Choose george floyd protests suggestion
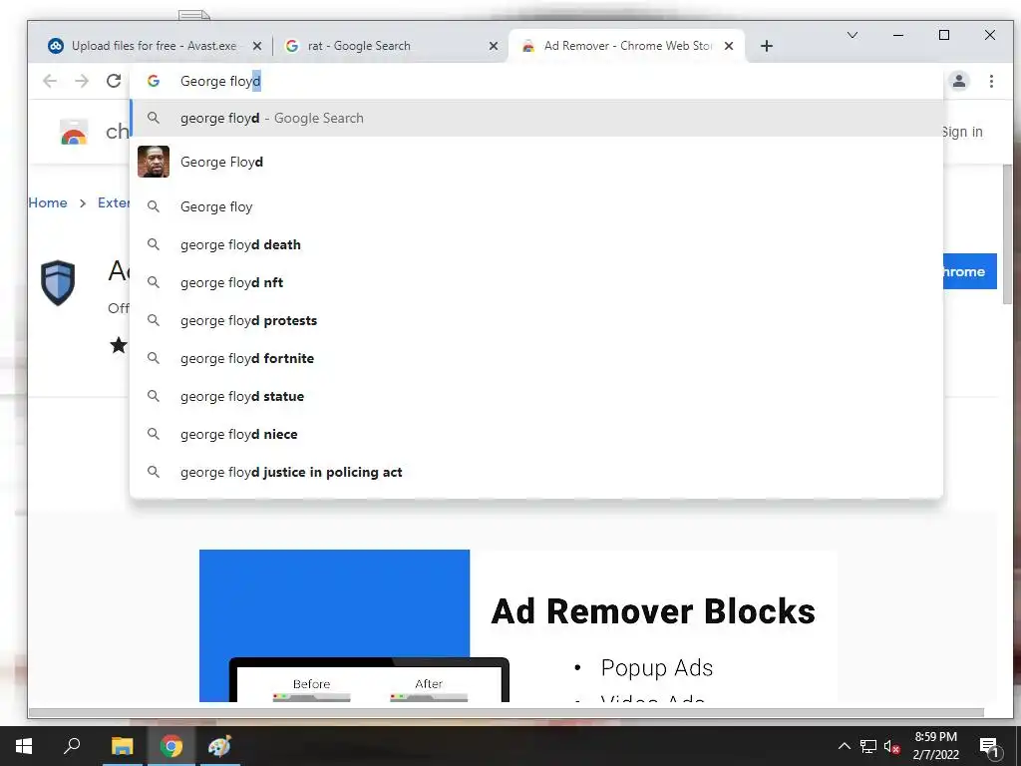Viewport: 1021px width, 766px height. pyautogui.click(x=535, y=320)
